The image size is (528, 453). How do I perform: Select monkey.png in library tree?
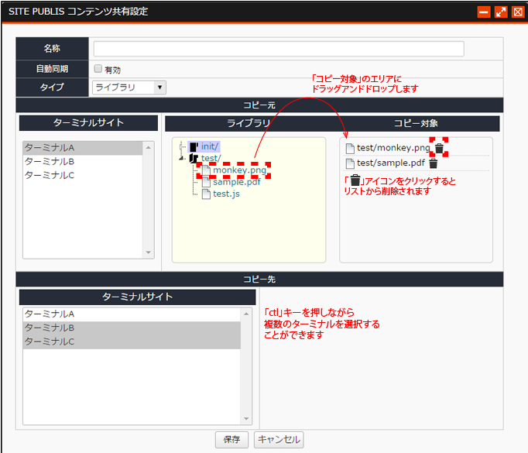240,170
